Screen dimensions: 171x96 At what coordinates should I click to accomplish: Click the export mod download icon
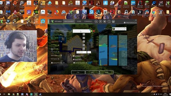pos(100,21)
